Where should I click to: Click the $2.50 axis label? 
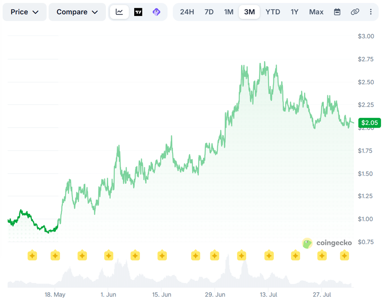[366, 82]
